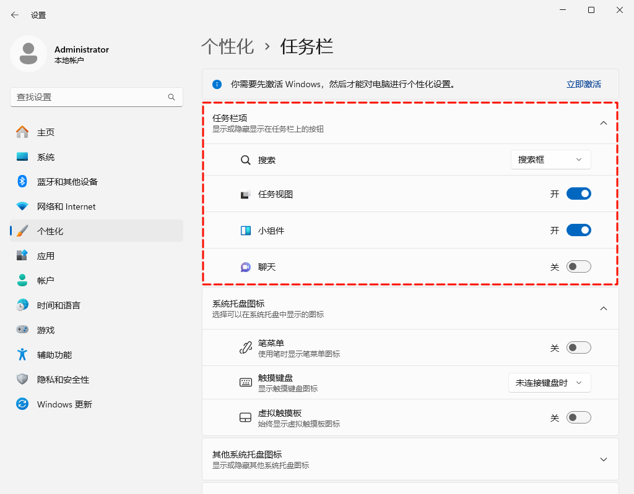Open the 未连接键盘时 dropdown
Screen dimensions: 634x494
click(x=550, y=383)
